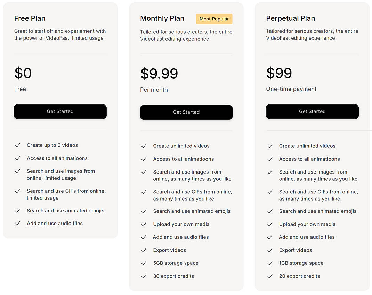Click the checkmark beside Create up to 3 videos
The width and height of the screenshot is (372, 295).
(x=18, y=145)
